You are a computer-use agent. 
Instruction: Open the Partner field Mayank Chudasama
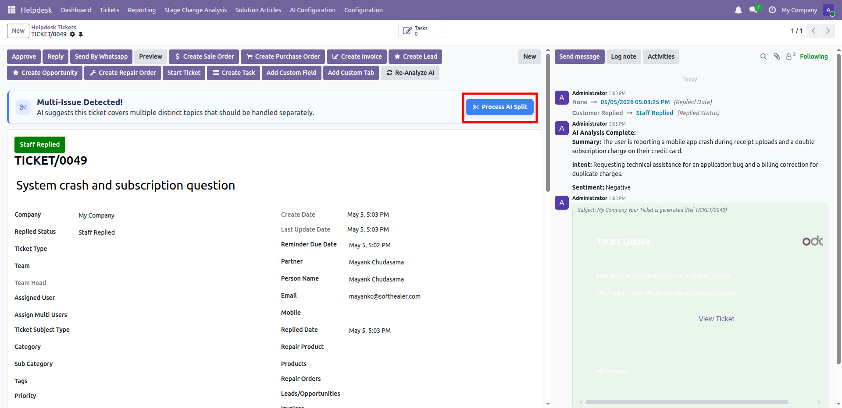441,262
